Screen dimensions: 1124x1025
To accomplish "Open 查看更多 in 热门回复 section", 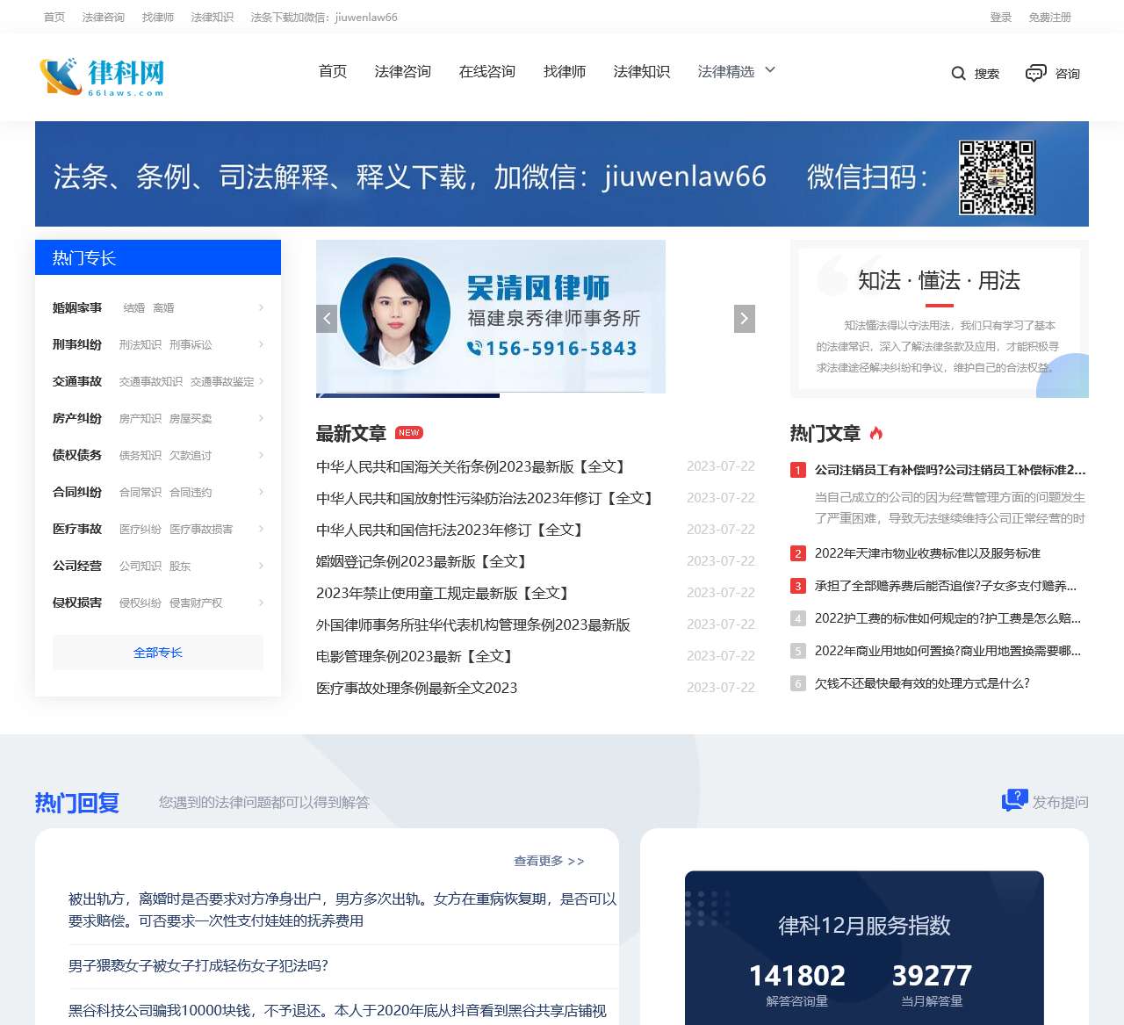I will click(x=548, y=861).
